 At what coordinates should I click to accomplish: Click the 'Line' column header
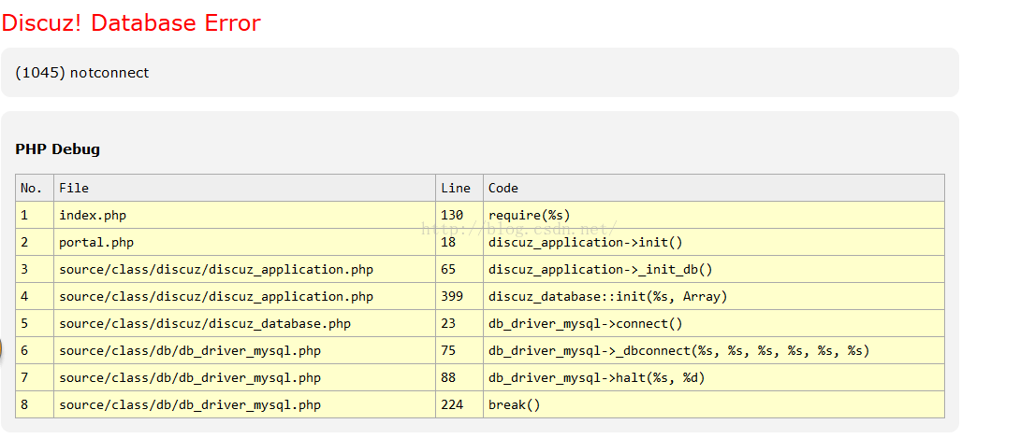click(x=459, y=188)
